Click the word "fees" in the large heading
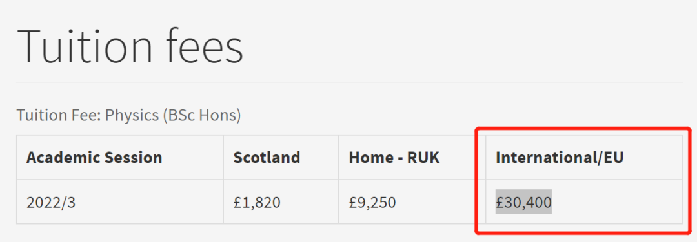The image size is (697, 242). [x=204, y=46]
